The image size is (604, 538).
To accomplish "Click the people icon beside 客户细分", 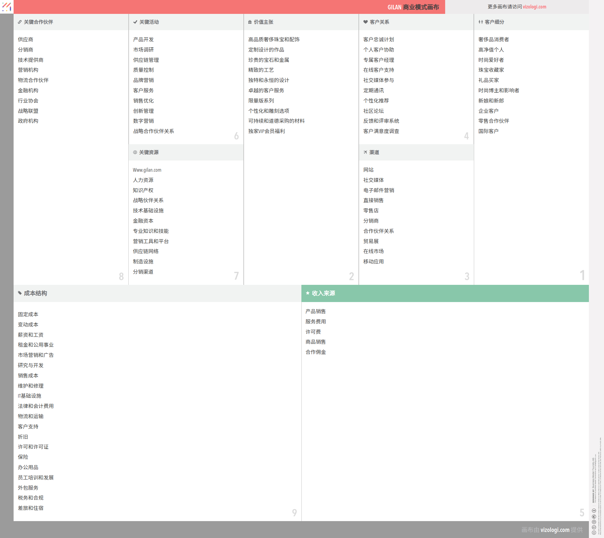I will [x=480, y=22].
